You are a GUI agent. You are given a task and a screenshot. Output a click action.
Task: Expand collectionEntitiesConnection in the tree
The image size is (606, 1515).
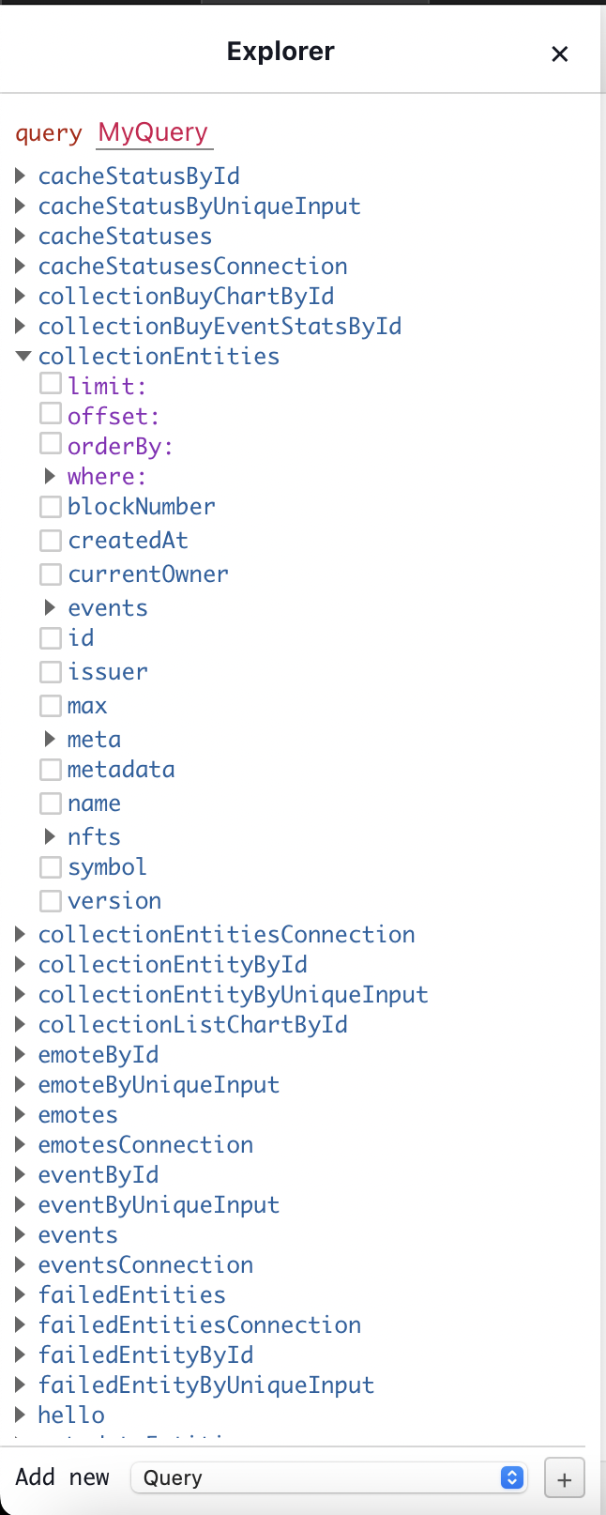click(x=22, y=935)
